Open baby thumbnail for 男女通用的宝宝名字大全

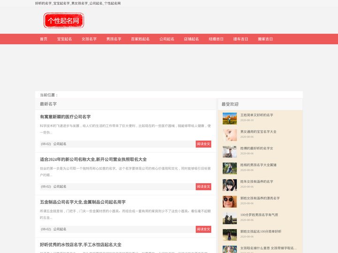click(230, 135)
